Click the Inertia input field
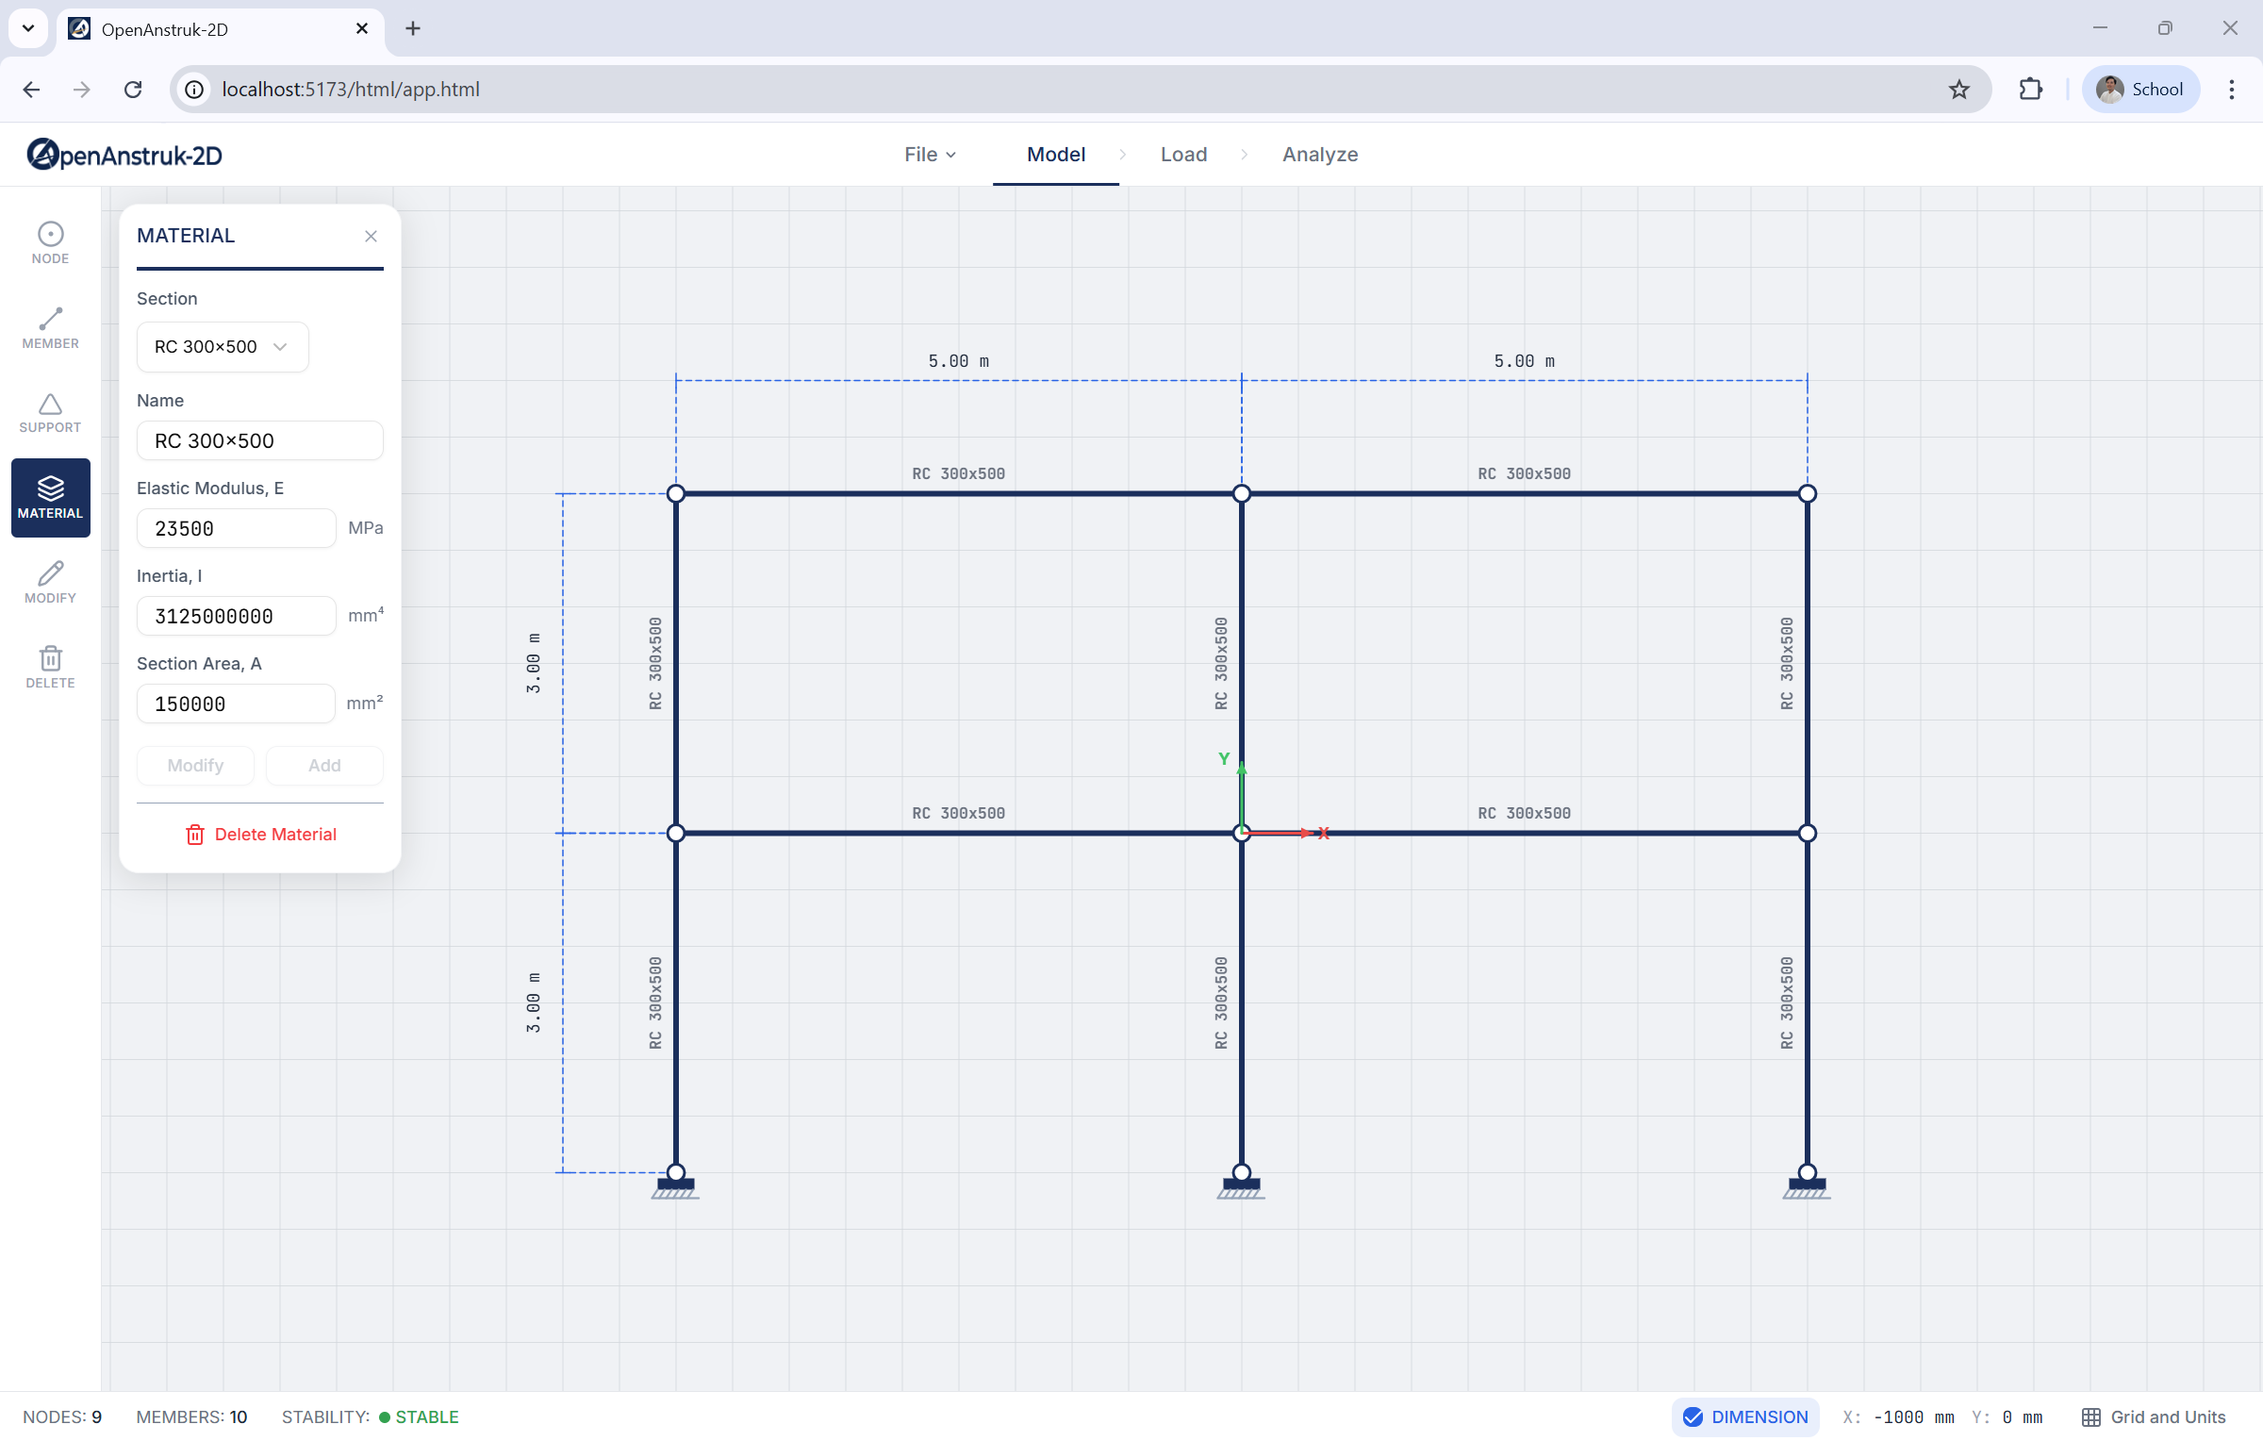Image resolution: width=2263 pixels, height=1441 pixels. 237,616
